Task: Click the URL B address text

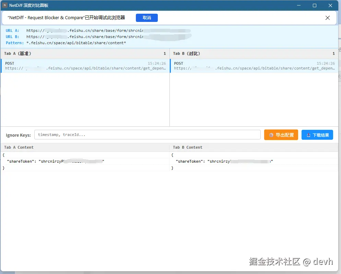Action: click(108, 37)
